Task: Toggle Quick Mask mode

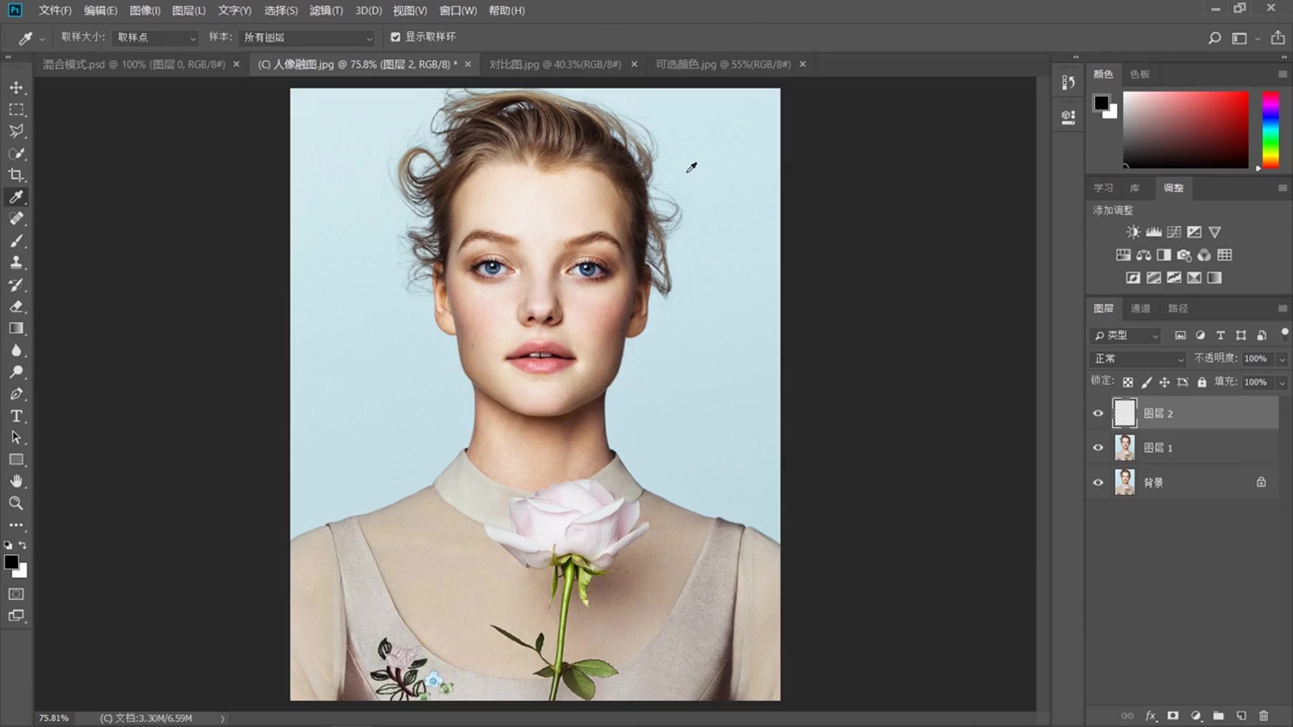Action: click(16, 594)
